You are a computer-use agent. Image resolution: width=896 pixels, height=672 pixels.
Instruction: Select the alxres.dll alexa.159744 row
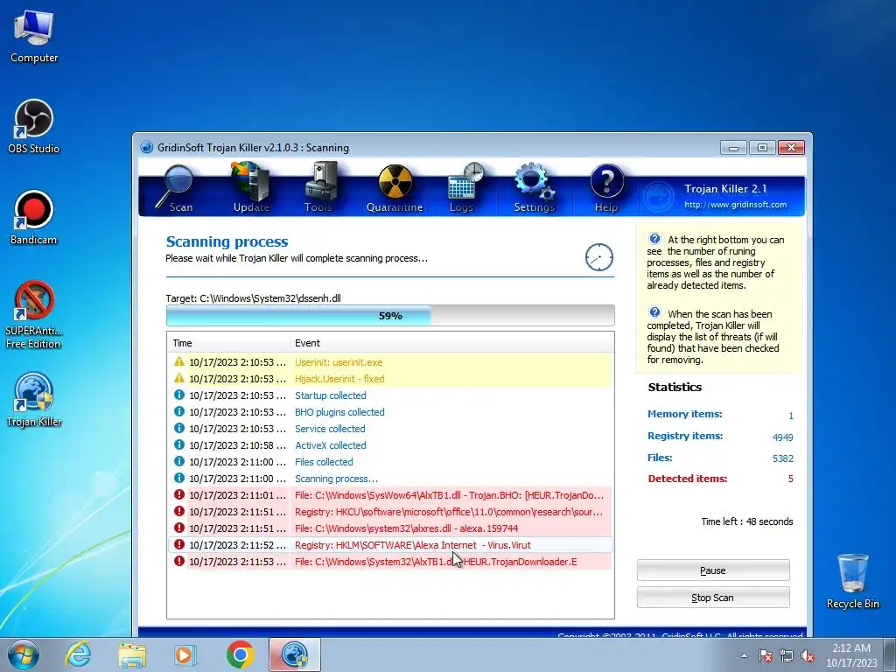(x=390, y=528)
